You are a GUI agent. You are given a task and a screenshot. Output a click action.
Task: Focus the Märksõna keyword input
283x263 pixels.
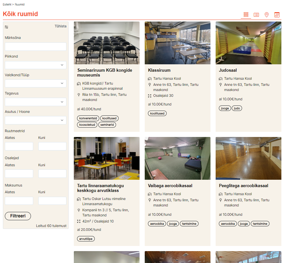pos(35,47)
